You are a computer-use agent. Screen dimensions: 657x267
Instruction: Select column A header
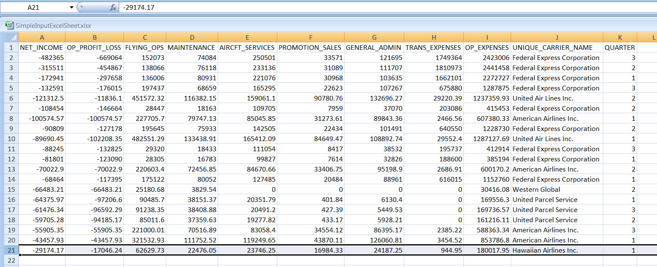(x=41, y=38)
